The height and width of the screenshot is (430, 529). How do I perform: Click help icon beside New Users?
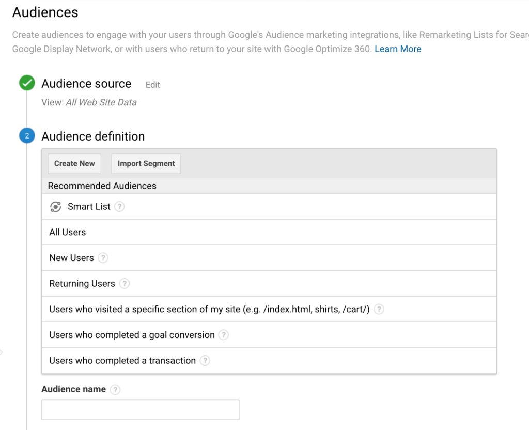(x=103, y=258)
